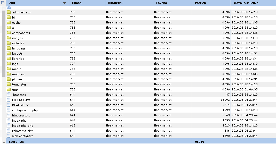Click the file icon next to robots.txt.dist

(9, 131)
